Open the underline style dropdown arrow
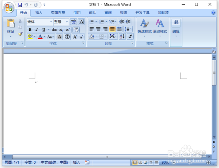219x168 pixels. click(x=49, y=29)
